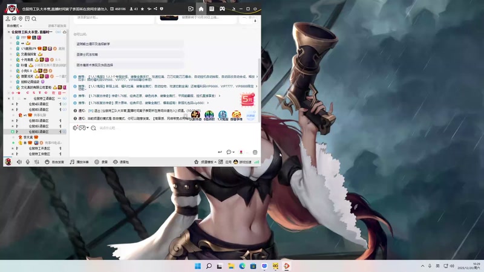The image size is (484, 272).
Task: Click the 录音 record button
Action: tap(101, 162)
